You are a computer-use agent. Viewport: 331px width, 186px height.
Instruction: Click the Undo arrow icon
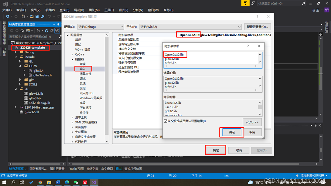pyautogui.click(x=49, y=16)
